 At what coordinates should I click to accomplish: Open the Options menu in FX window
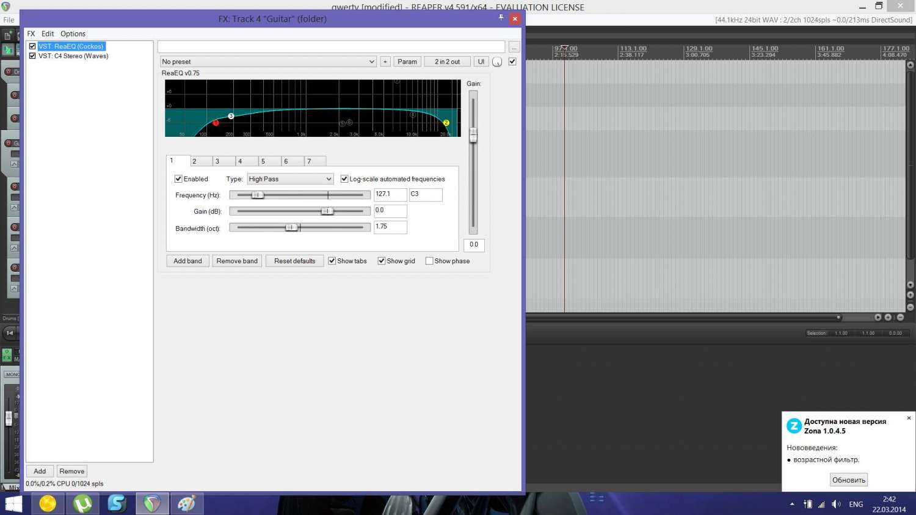coord(73,34)
